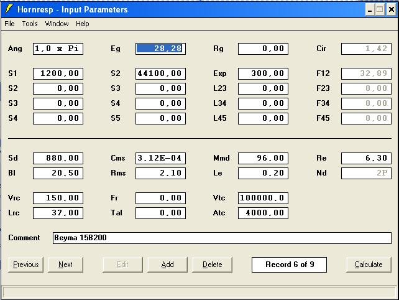Click the S1 field with 1200,00
Viewport: 399px width, 300px height.
click(58, 73)
